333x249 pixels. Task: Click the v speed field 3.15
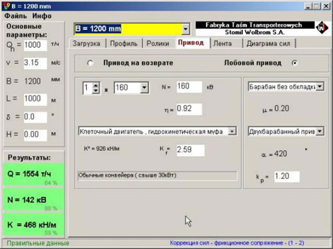pos(35,63)
